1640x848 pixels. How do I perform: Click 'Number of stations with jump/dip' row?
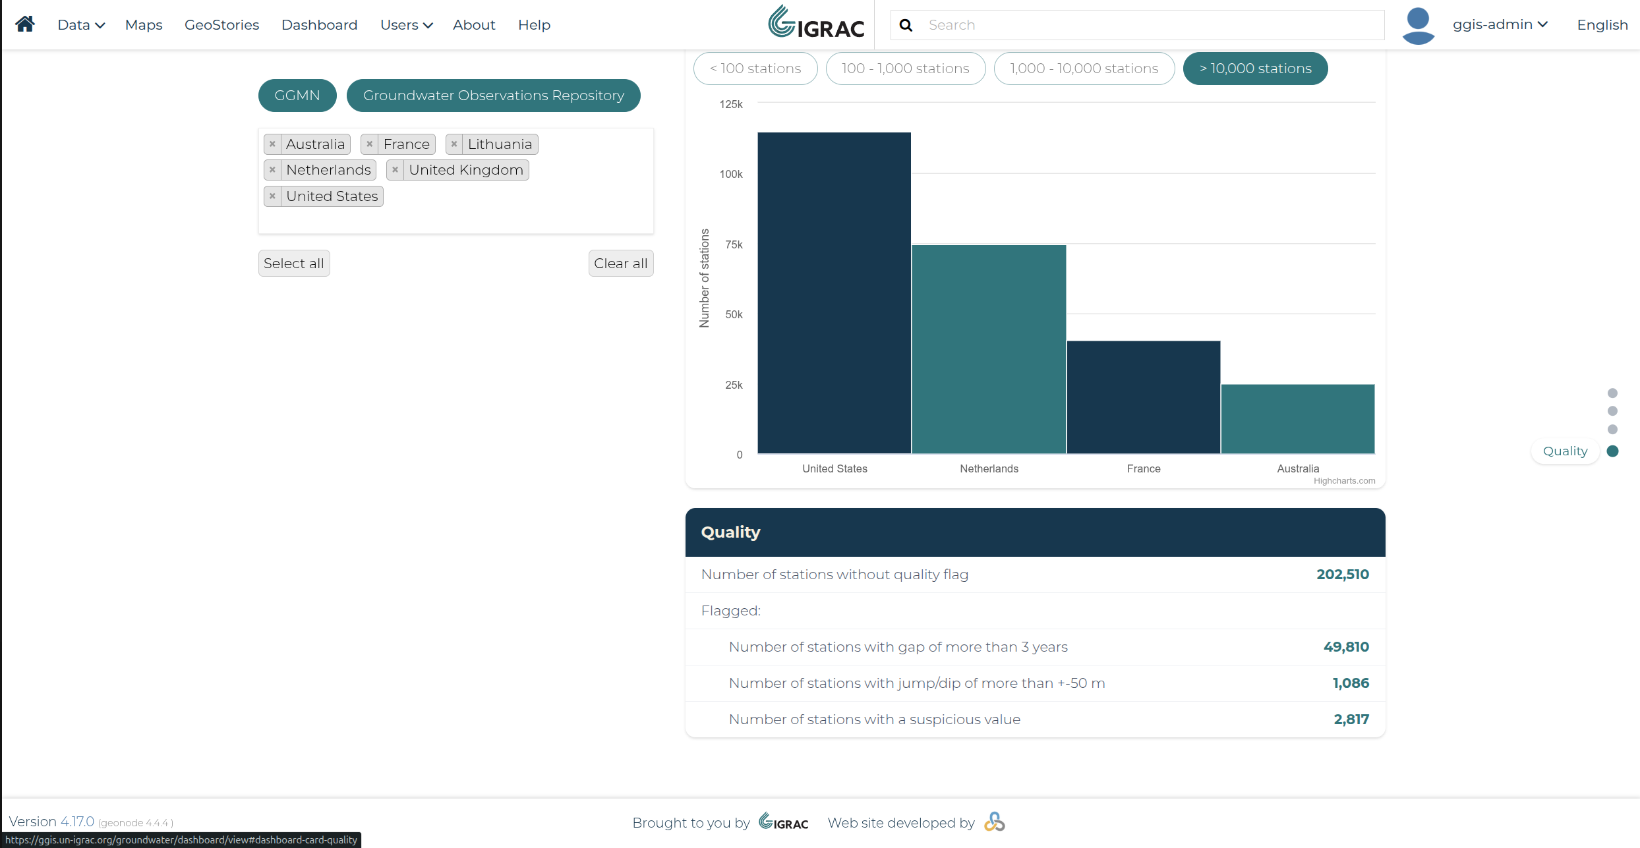[x=1036, y=683]
